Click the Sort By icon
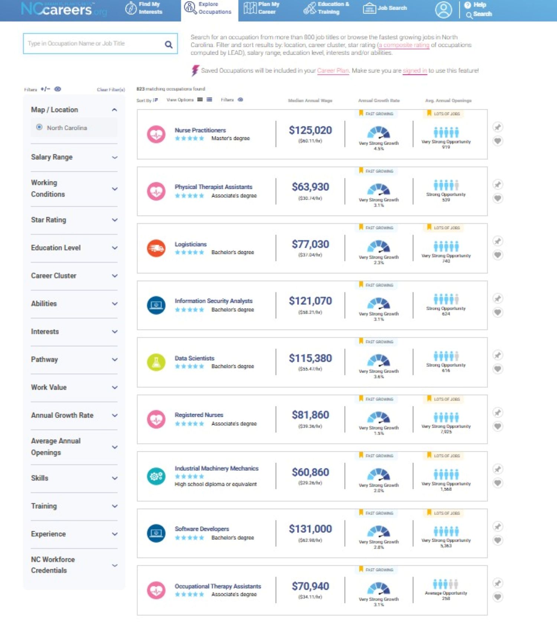 tap(155, 100)
